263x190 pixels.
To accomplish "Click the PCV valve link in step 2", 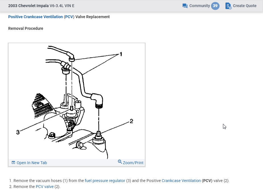I will [45, 187].
